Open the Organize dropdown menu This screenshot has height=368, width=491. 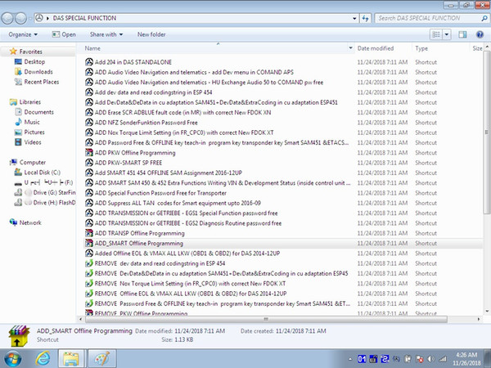(23, 34)
